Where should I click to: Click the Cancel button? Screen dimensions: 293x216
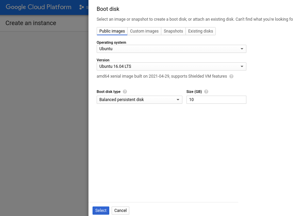pos(120,211)
